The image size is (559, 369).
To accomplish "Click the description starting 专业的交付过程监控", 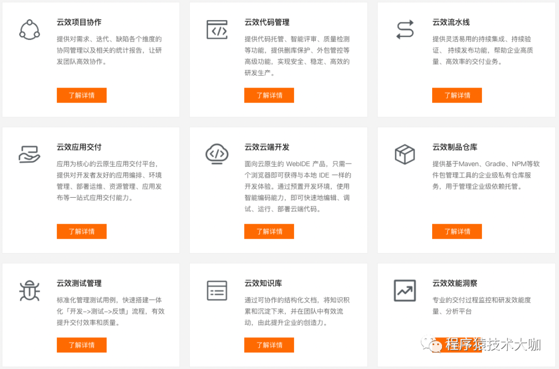I will click(482, 305).
